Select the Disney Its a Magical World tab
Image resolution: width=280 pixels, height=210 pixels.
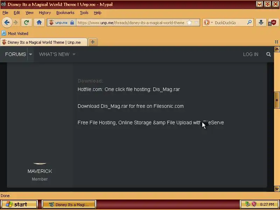pos(44,42)
